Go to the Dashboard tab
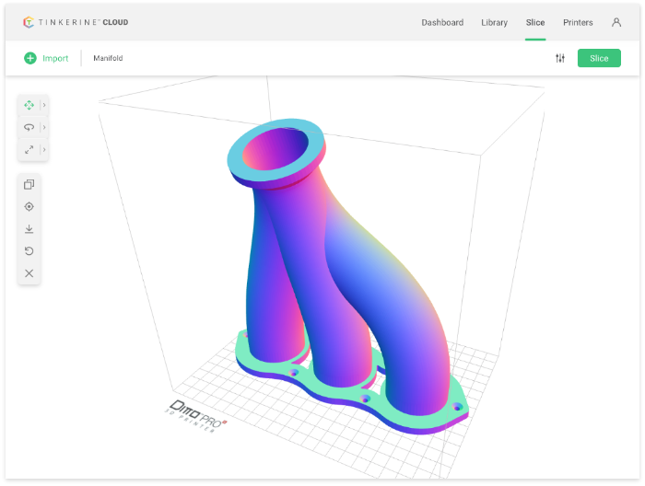 coord(442,23)
